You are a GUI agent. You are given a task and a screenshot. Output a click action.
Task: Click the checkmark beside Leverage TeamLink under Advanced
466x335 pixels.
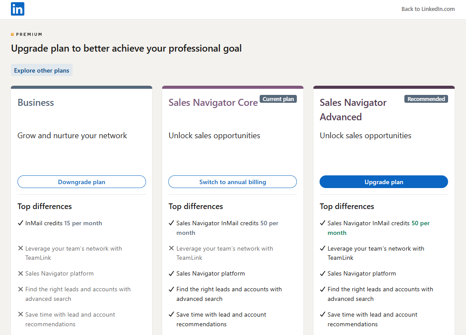tap(323, 248)
